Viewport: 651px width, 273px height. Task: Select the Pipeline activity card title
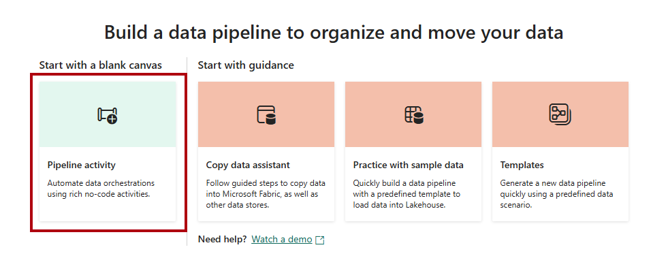tap(82, 165)
